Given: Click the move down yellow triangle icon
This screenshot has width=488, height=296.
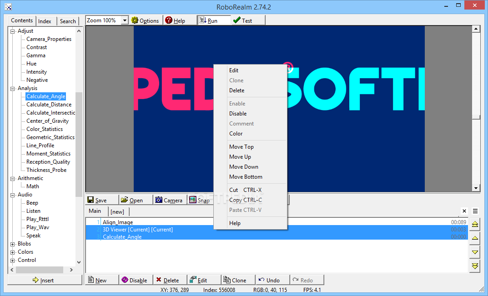Looking at the screenshot, I should pyautogui.click(x=475, y=252).
